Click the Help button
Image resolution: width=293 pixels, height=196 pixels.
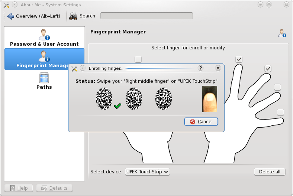click(19, 188)
